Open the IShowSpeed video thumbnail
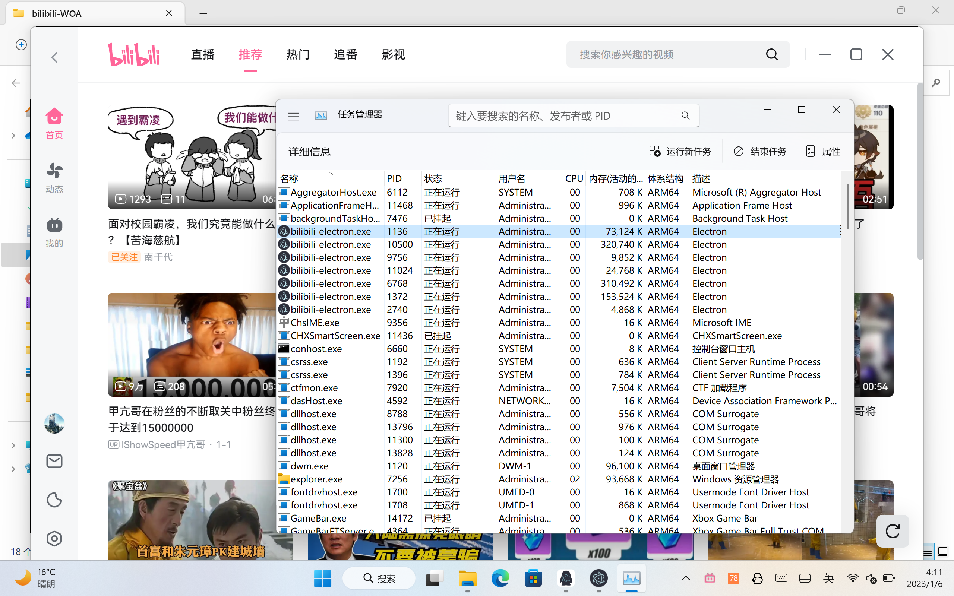 [x=192, y=345]
